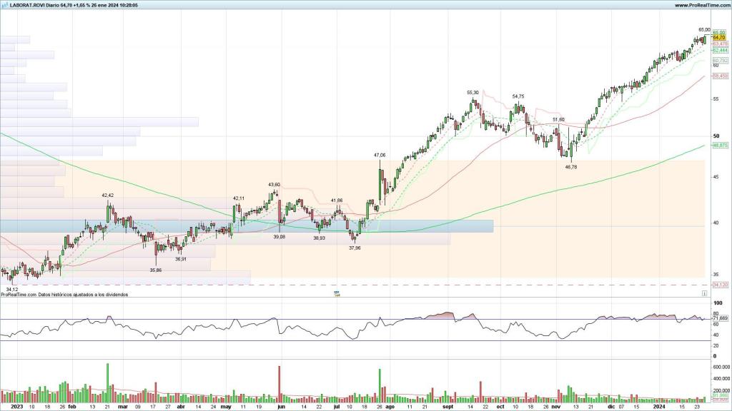732x411 pixels.
Task: Open the www.ProRealTime.com link
Action: [701, 5]
